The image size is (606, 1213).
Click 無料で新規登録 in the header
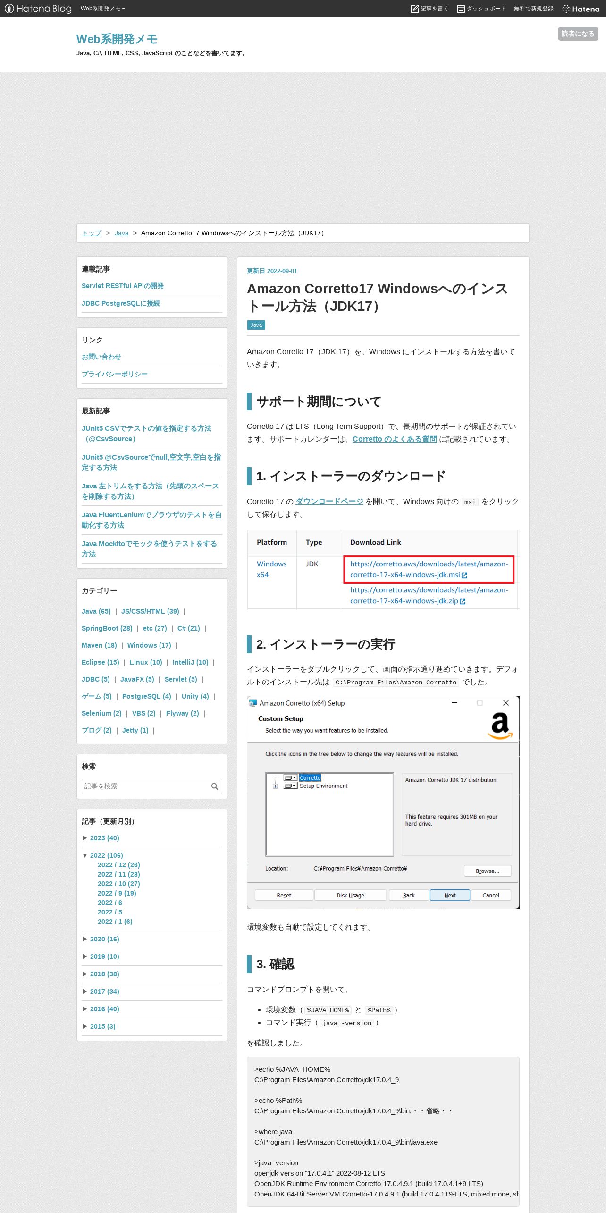(x=534, y=9)
